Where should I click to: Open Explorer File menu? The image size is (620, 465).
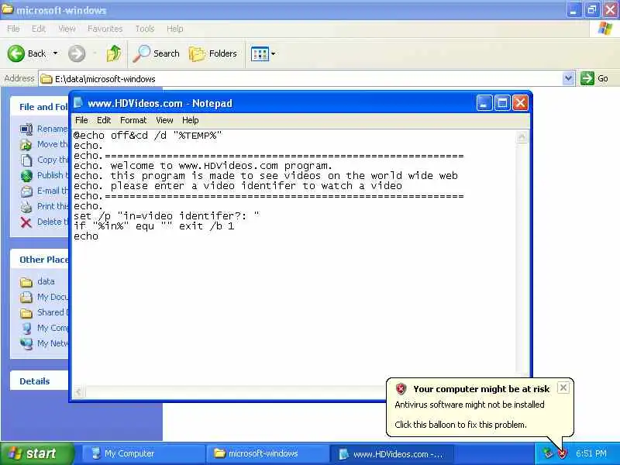(x=13, y=29)
